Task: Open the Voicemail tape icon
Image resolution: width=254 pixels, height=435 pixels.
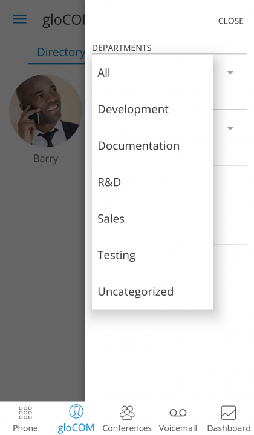Action: coord(178,413)
